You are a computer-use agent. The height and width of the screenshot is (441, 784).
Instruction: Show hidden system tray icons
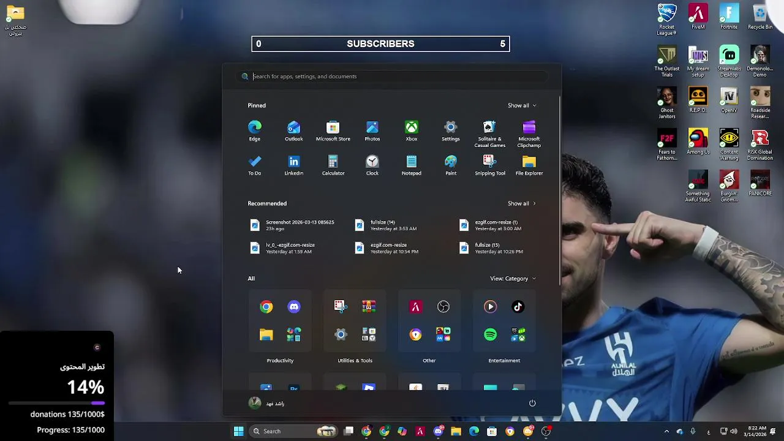click(666, 431)
